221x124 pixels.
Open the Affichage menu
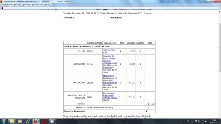click(x=18, y=5)
